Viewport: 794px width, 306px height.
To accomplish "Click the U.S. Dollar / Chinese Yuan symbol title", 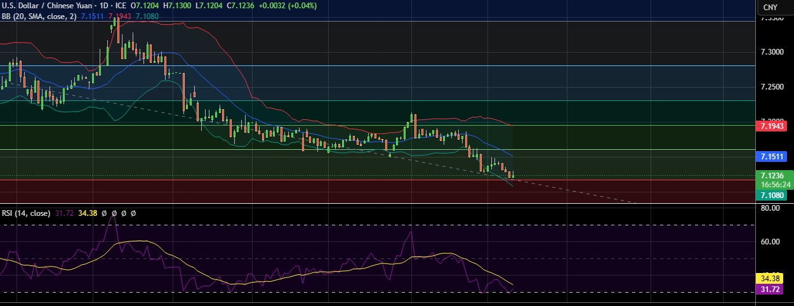I will tap(44, 6).
